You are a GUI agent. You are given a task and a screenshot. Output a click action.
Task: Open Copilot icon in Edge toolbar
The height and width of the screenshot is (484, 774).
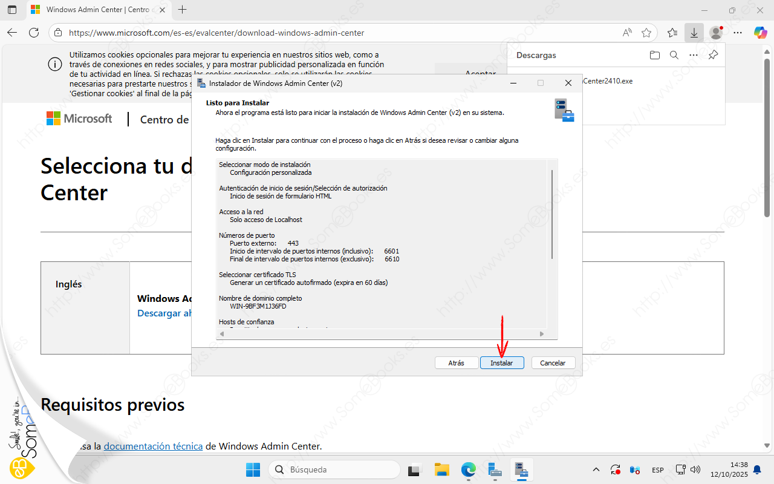click(x=760, y=33)
